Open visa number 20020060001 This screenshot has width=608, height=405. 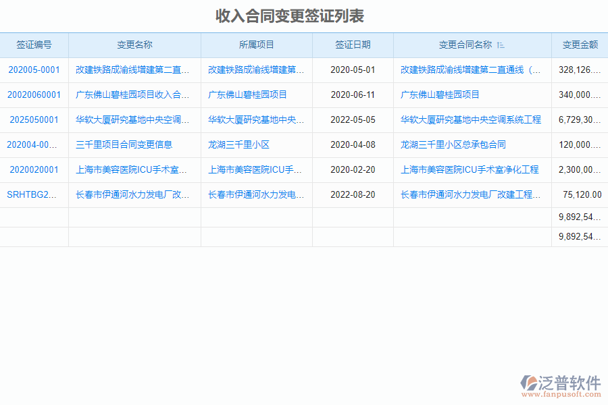(33, 95)
